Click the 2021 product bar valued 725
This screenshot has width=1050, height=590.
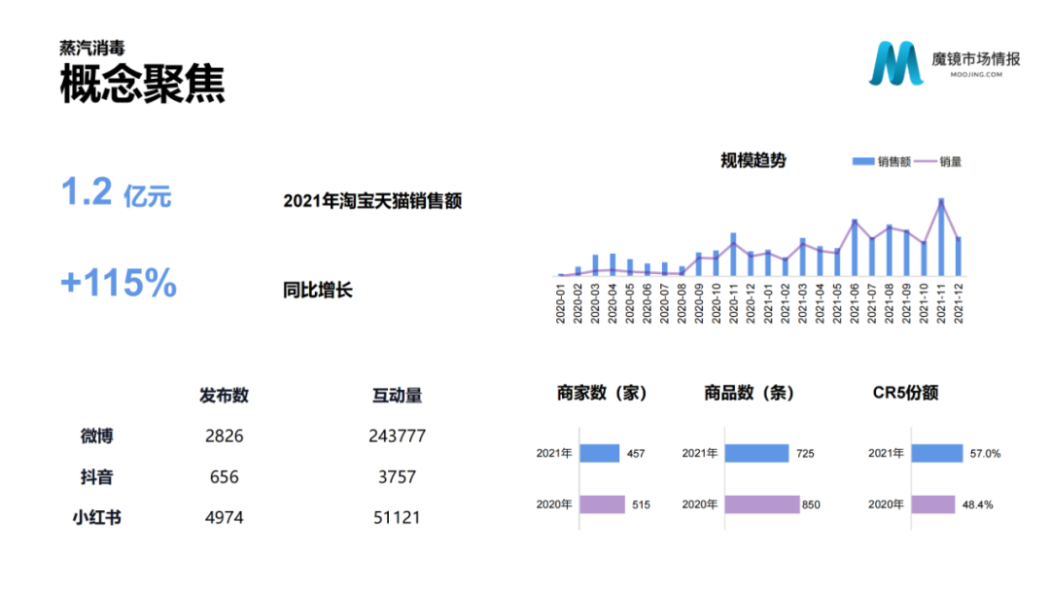tap(756, 453)
